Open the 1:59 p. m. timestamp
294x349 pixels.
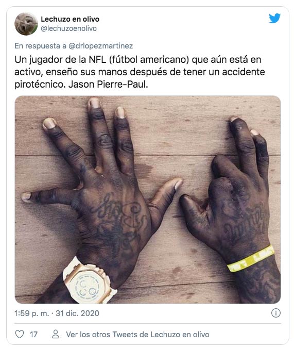point(31,313)
